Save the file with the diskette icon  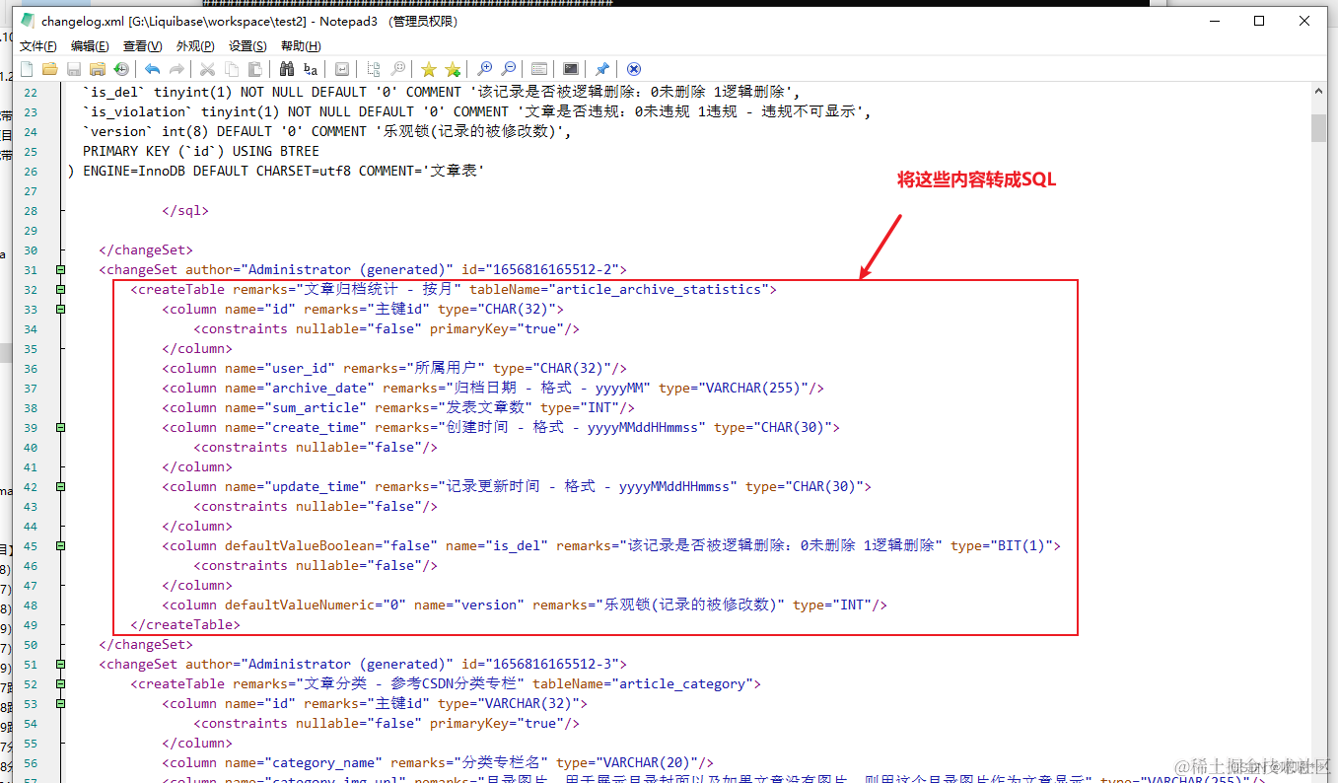coord(74,69)
